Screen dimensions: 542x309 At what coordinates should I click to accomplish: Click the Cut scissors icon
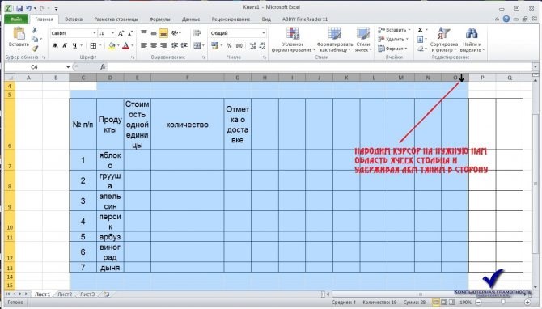pyautogui.click(x=35, y=31)
